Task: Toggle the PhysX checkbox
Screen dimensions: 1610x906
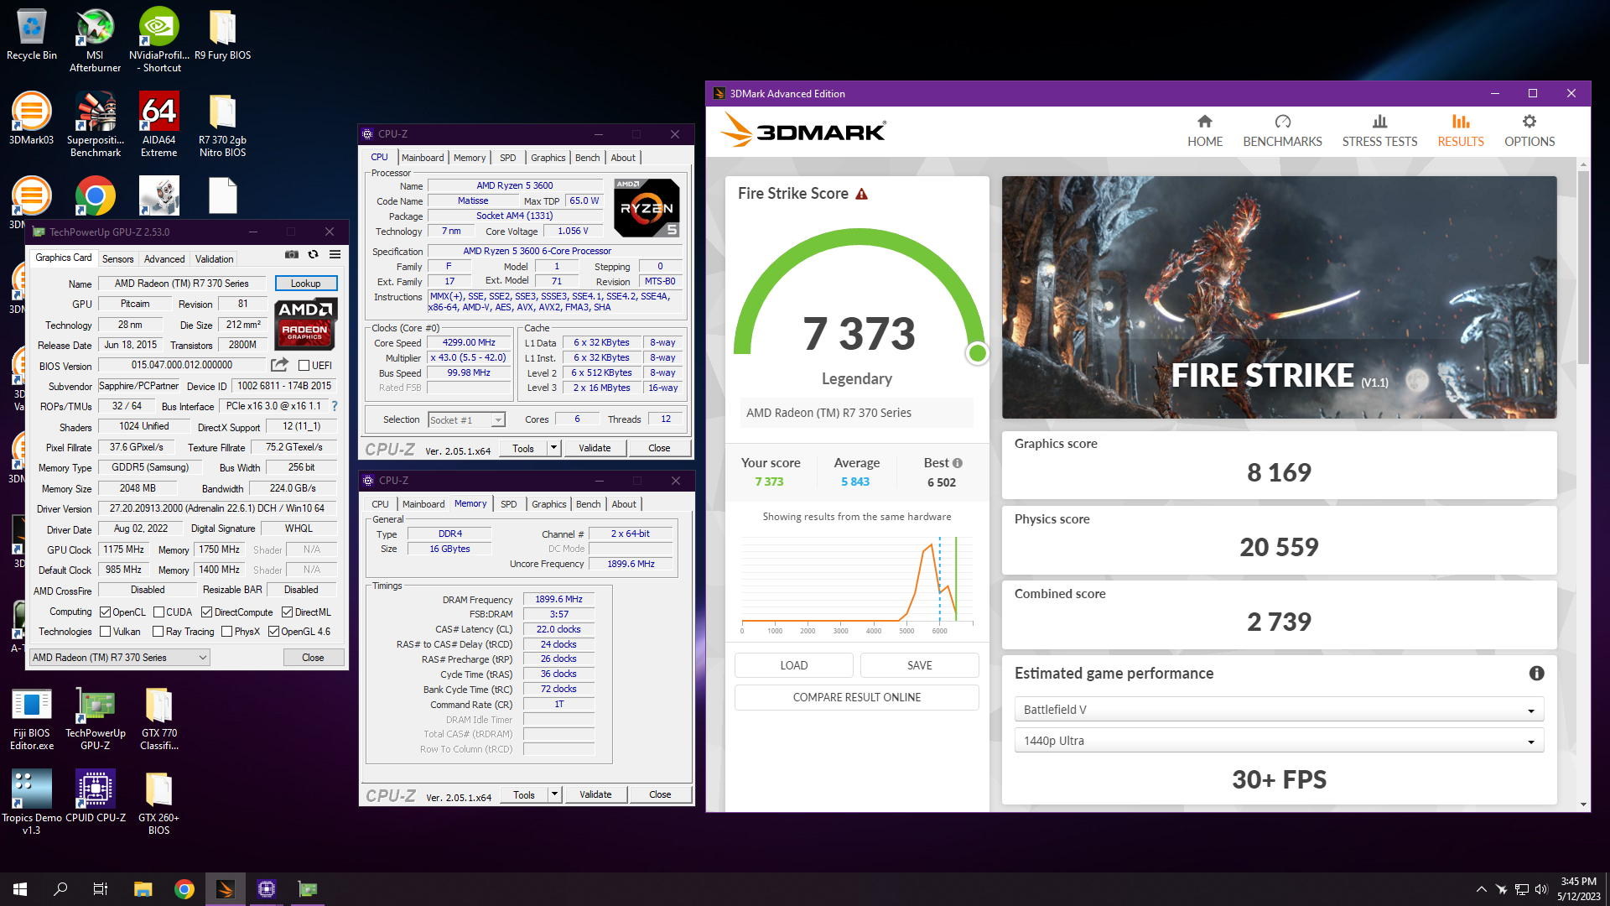Action: point(226,632)
